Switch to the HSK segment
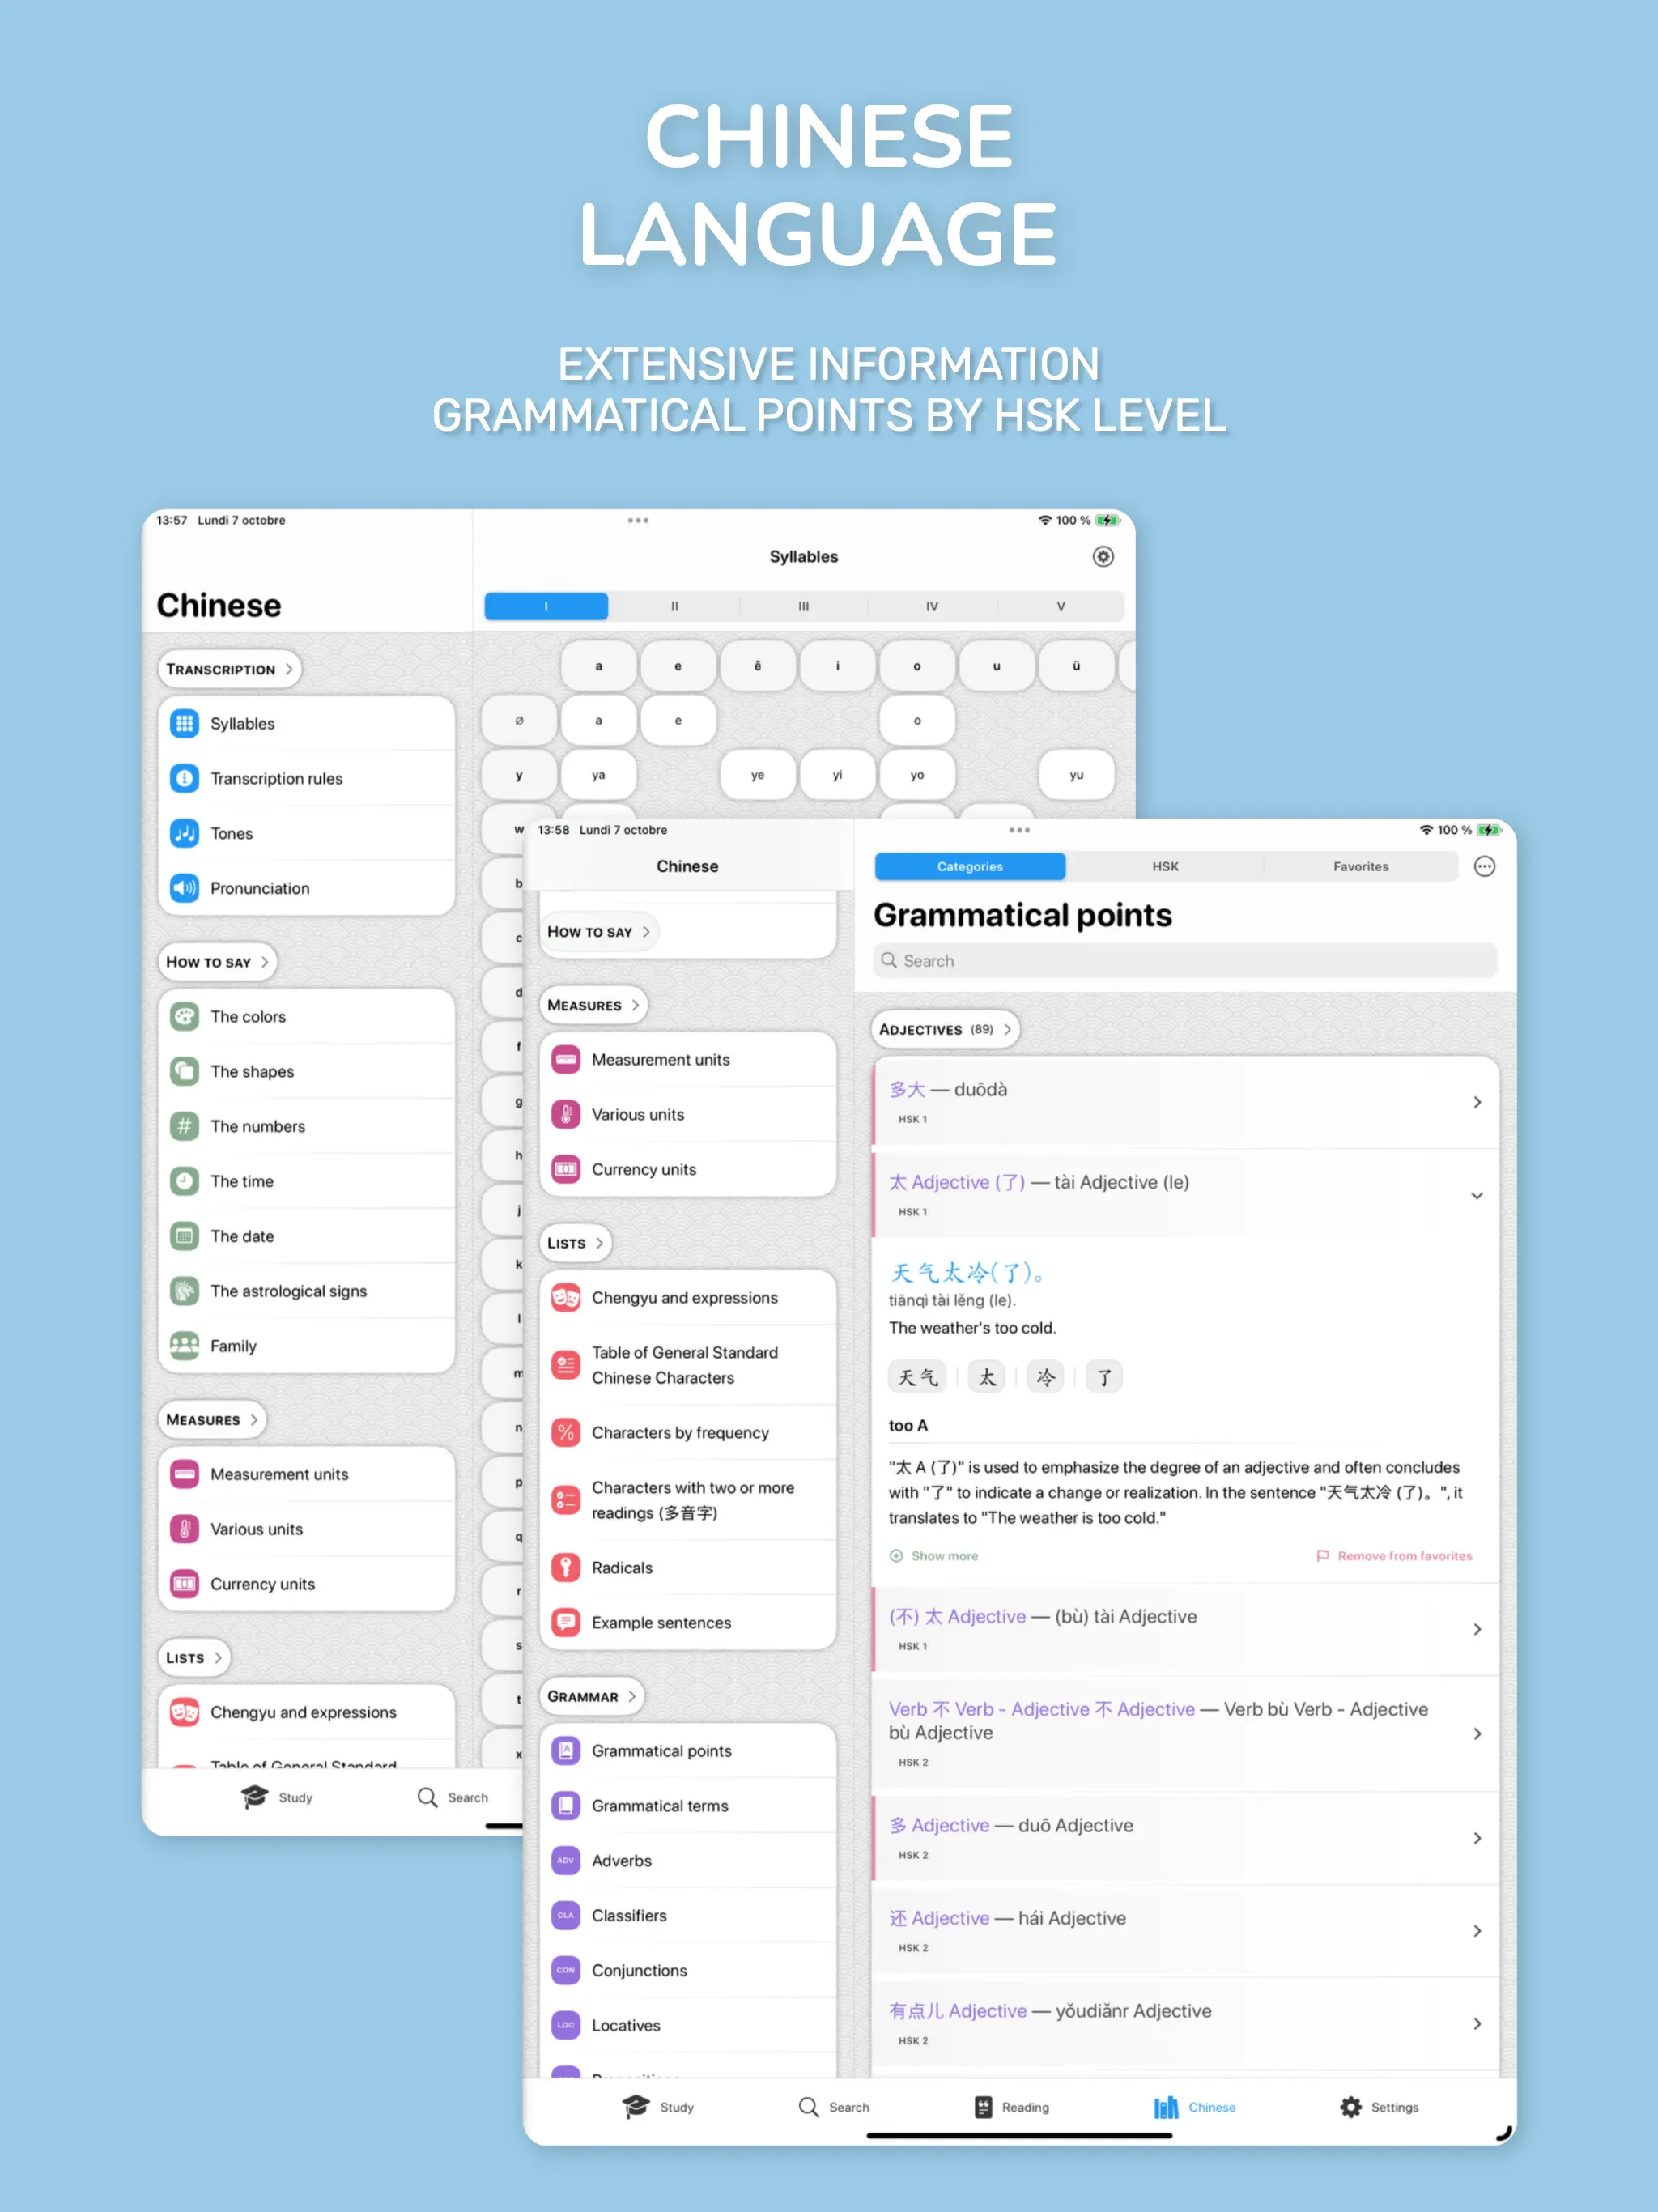The image size is (1658, 2212). tap(1164, 866)
